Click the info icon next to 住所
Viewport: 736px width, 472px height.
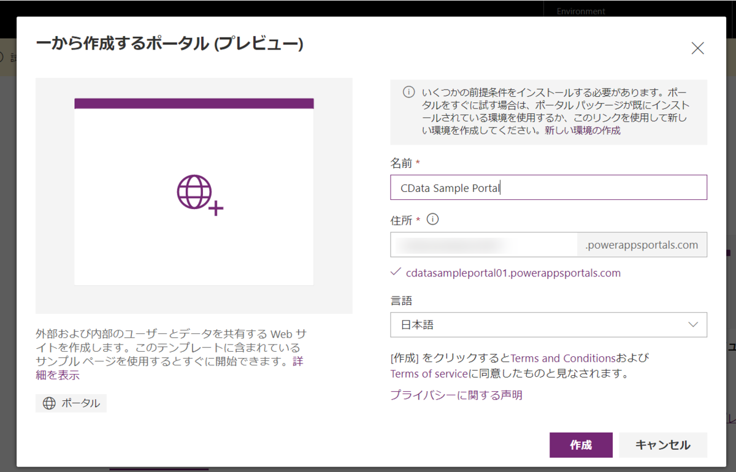432,219
